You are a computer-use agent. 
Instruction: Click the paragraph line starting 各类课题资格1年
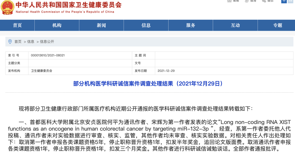click(x=144, y=149)
